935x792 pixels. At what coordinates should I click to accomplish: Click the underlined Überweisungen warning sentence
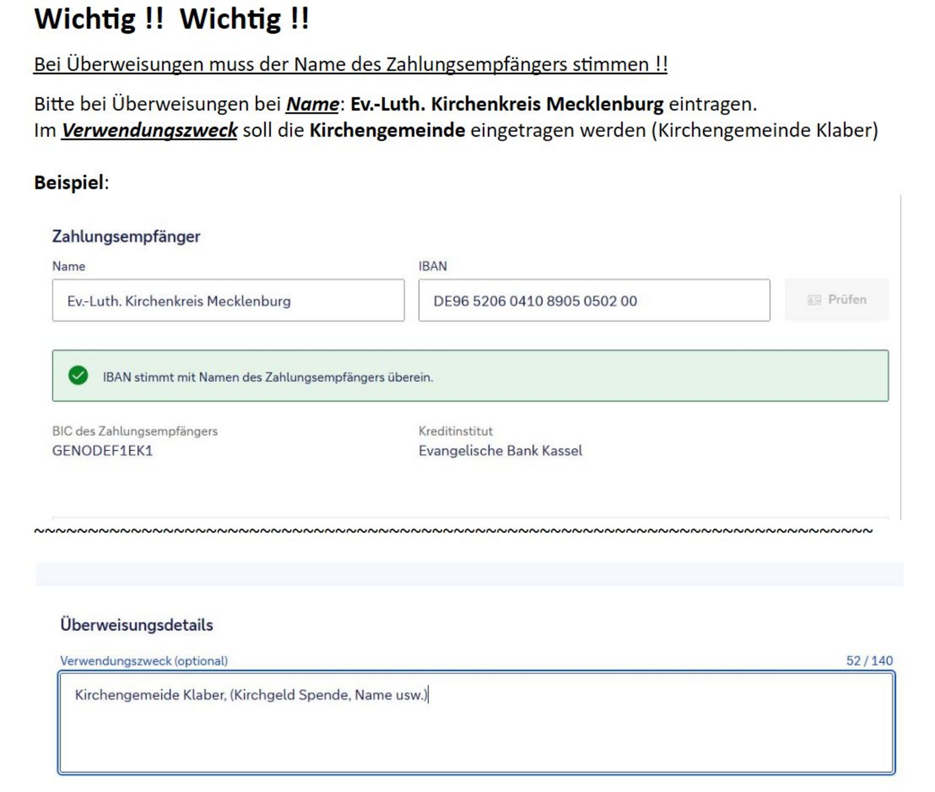[x=350, y=64]
